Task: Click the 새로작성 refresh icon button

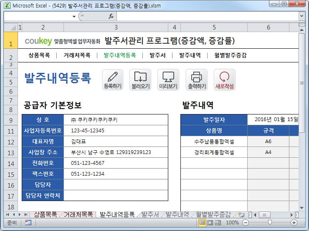Action: click(225, 80)
